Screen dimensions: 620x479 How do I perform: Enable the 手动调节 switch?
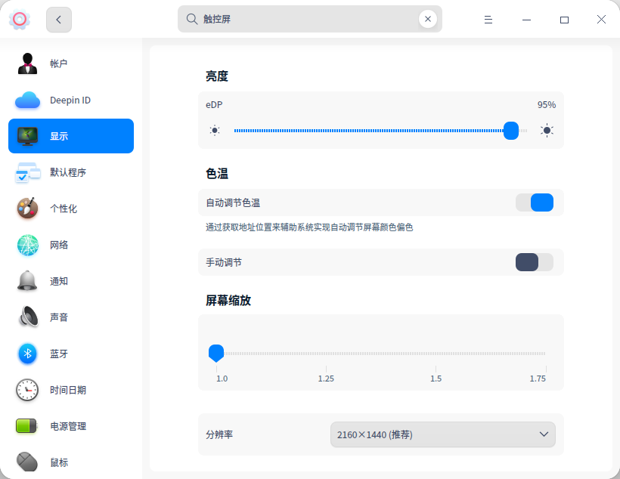click(x=535, y=262)
